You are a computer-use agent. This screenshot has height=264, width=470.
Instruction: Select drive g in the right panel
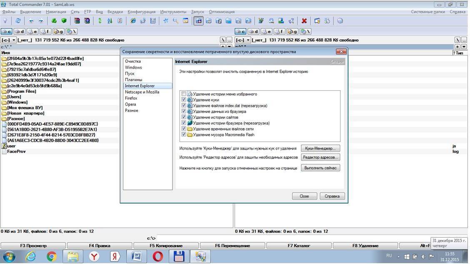pos(292,31)
